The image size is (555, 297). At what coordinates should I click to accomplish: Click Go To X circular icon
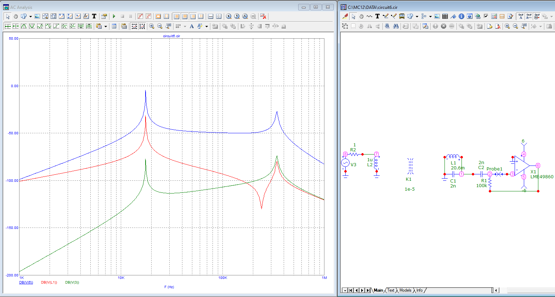[x=229, y=16]
